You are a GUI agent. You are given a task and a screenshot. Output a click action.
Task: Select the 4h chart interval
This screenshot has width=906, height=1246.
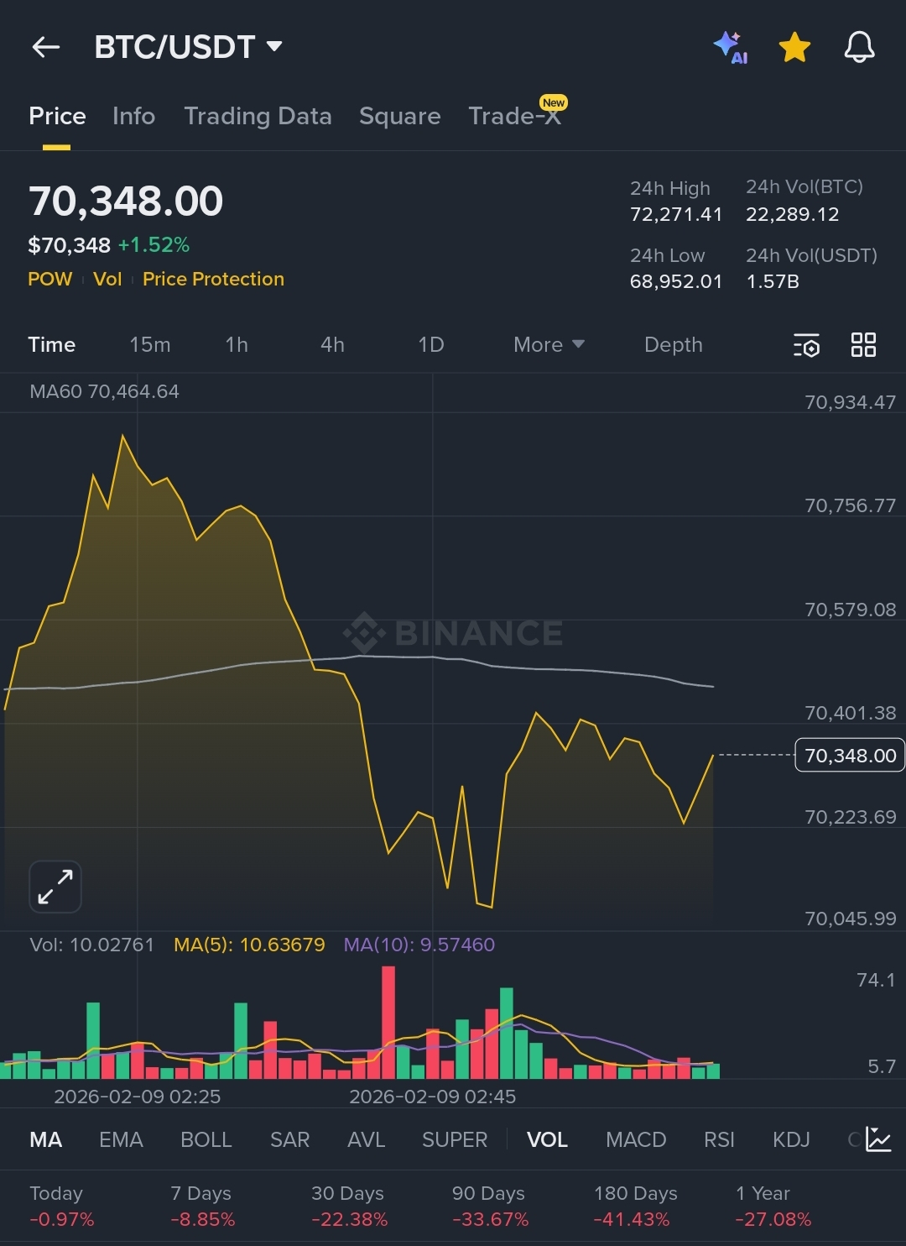[332, 345]
